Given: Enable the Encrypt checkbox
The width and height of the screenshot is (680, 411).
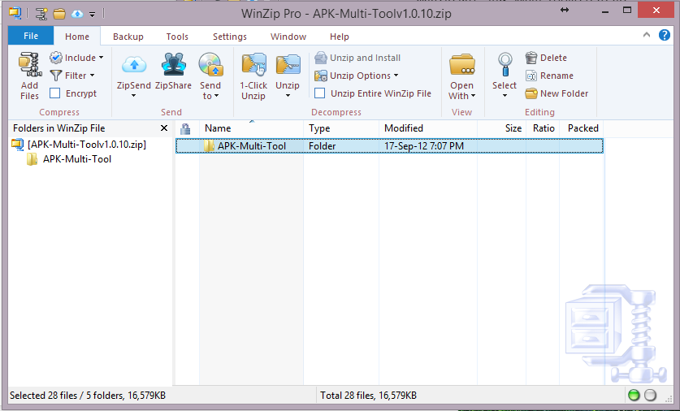Looking at the screenshot, I should (x=54, y=93).
